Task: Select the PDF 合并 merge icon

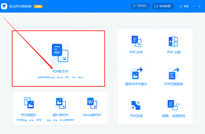Action: coord(136,41)
